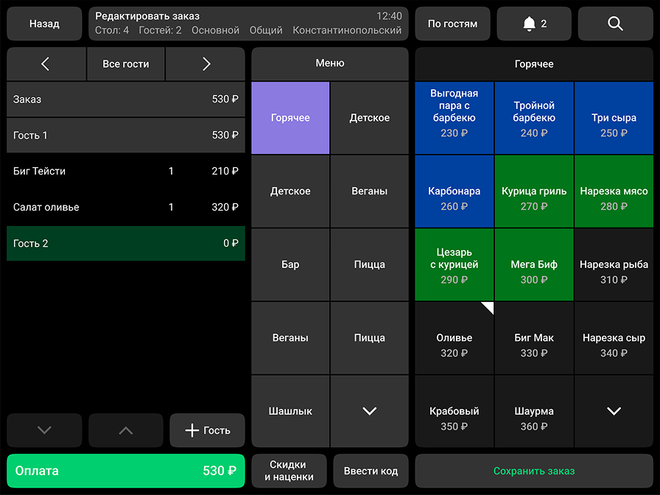Toggle the По гостям view

[452, 24]
